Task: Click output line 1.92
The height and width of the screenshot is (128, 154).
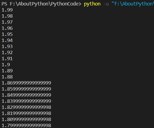Action: (x=7, y=53)
